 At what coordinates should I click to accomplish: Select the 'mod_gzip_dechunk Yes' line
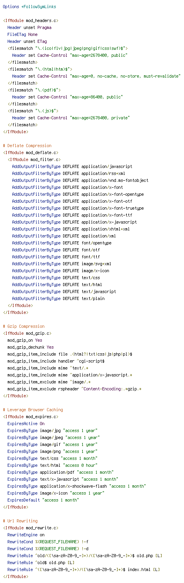30,347
